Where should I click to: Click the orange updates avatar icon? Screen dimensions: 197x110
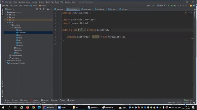[x=191, y=5]
